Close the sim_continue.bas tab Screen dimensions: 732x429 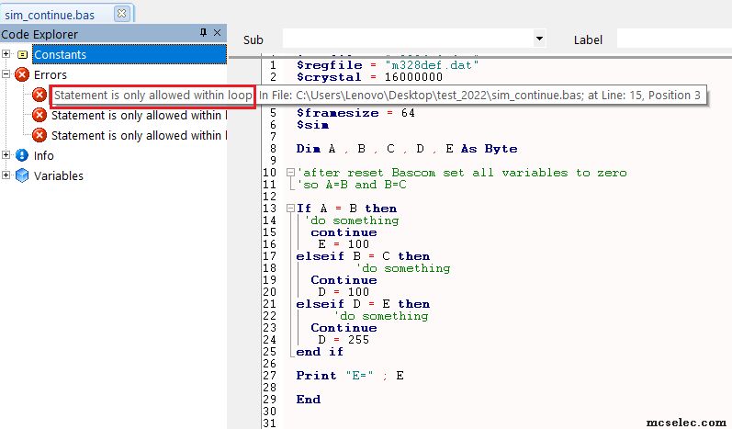coord(121,14)
